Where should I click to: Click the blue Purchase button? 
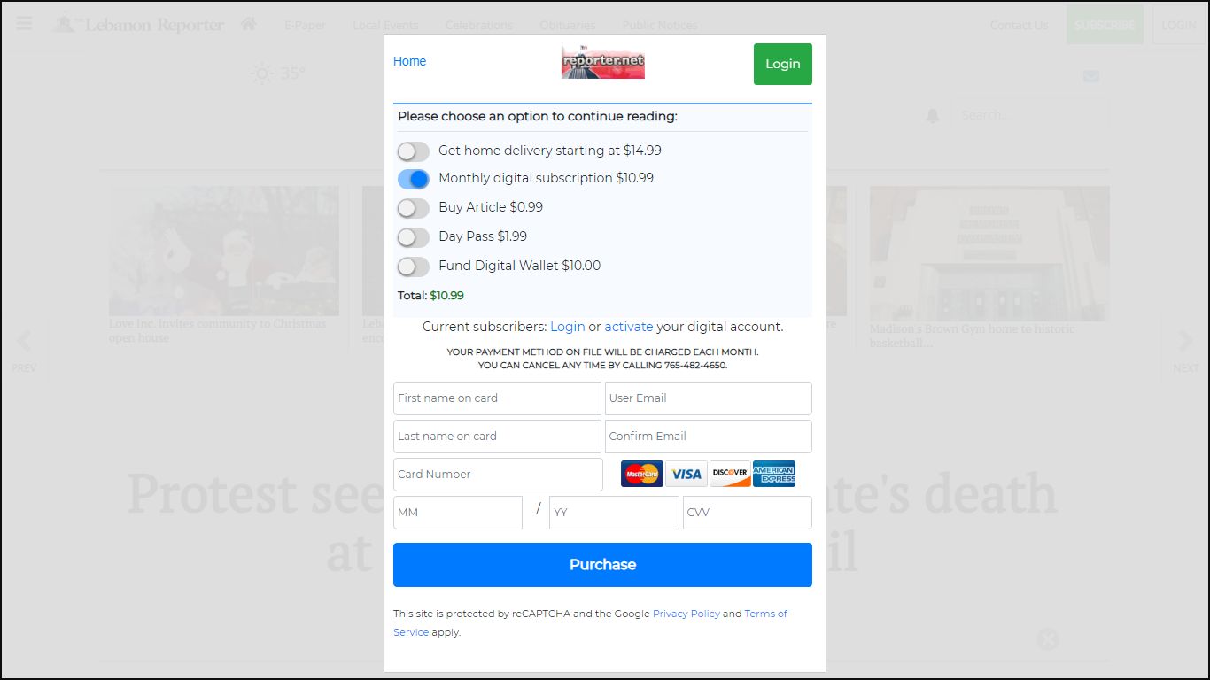click(602, 565)
